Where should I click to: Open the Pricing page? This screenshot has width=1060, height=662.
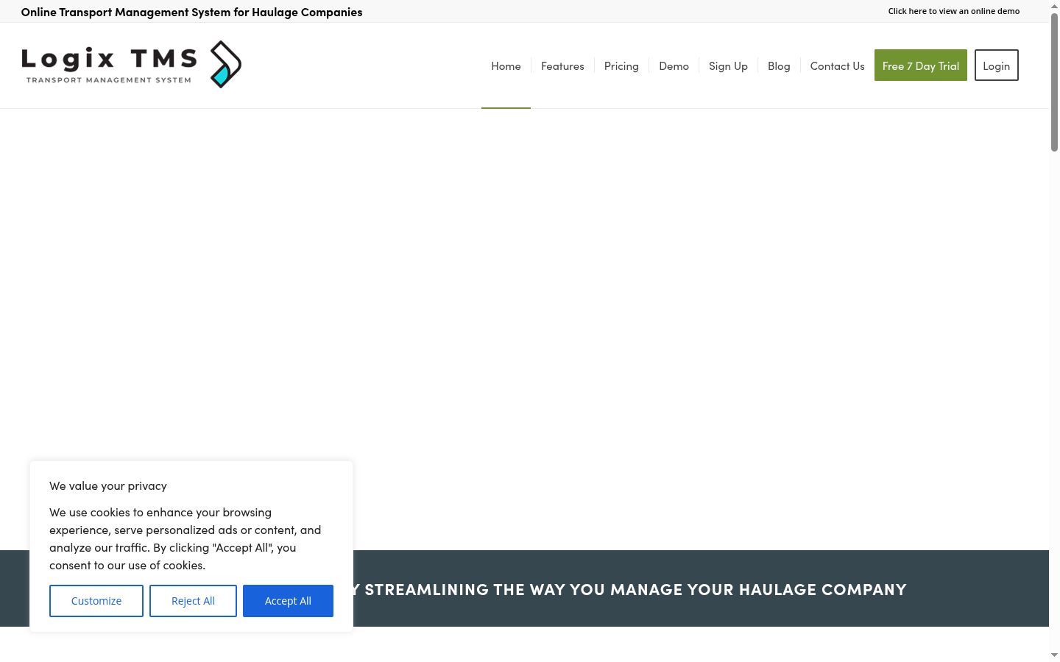click(621, 66)
